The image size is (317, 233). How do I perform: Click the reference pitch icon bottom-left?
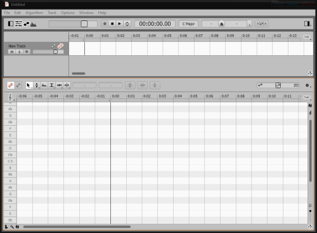click(x=17, y=227)
